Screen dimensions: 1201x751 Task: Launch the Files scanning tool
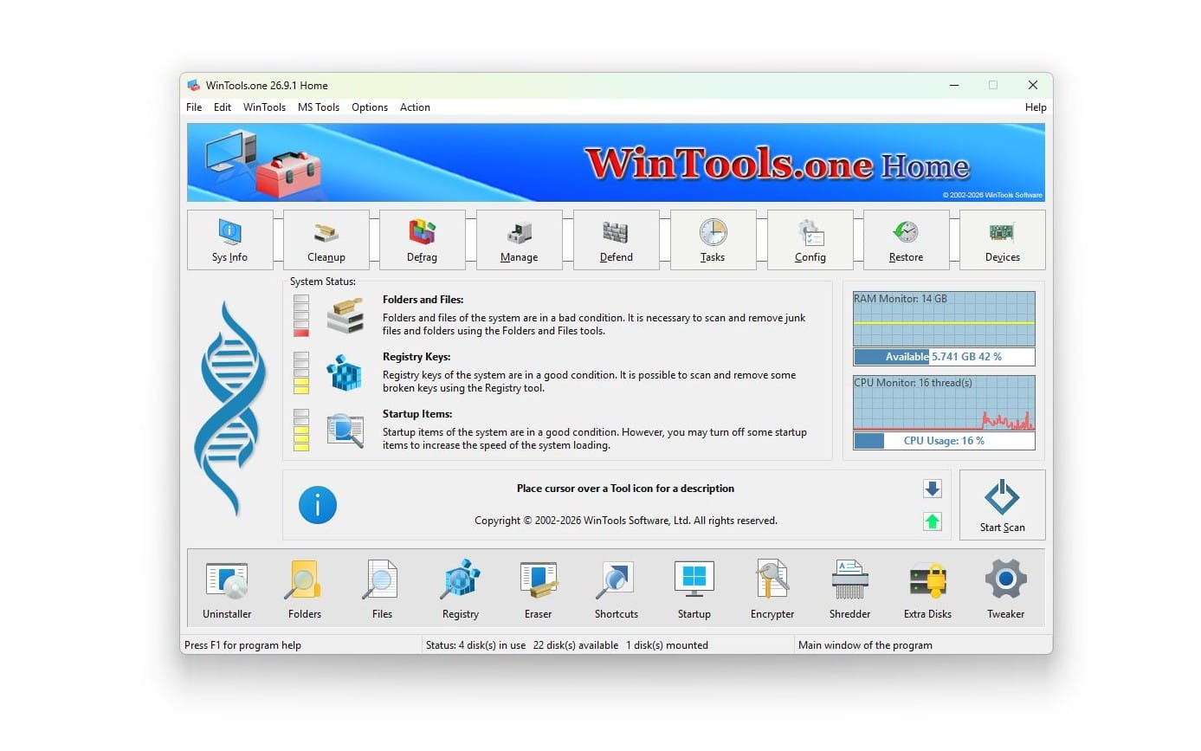382,590
